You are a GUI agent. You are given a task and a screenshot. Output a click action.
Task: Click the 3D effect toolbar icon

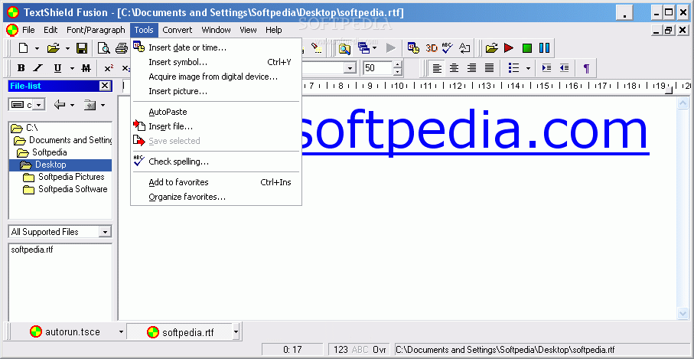click(x=431, y=47)
